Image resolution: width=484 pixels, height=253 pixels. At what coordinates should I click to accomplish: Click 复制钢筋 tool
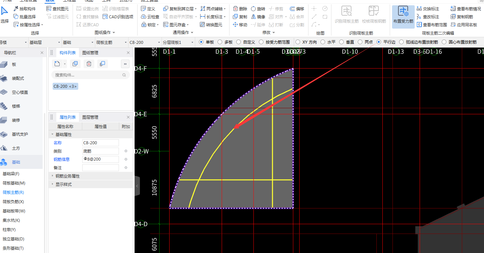point(462,17)
